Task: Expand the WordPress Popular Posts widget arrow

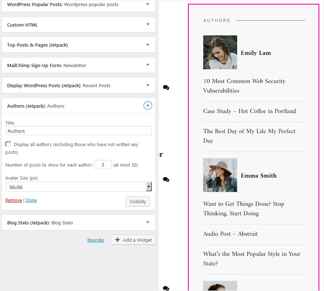Action: click(x=148, y=4)
